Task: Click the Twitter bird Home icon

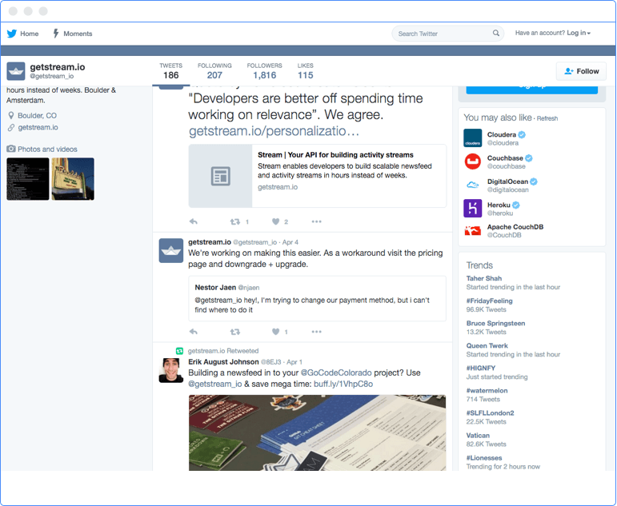Action: (x=12, y=34)
